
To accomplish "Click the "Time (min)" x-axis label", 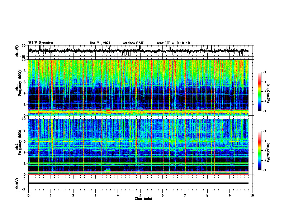I will click(x=143, y=199).
